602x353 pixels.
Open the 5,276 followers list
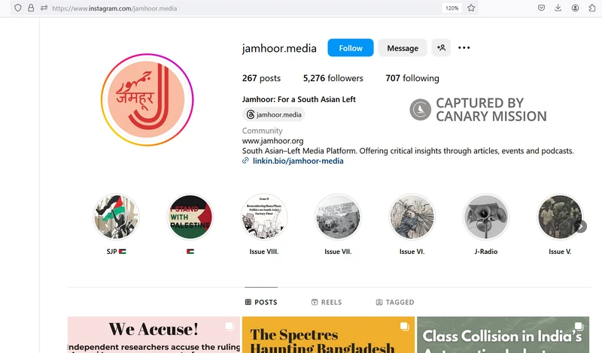(x=333, y=78)
